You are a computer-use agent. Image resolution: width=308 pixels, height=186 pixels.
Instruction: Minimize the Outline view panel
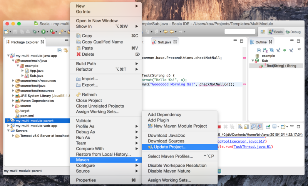292,40
